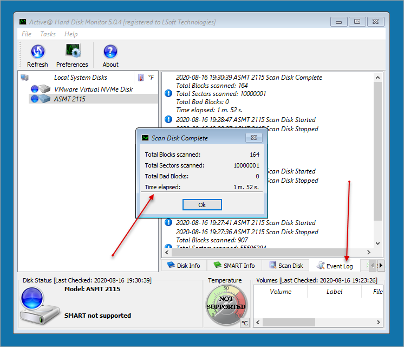Close the Scan Disk Complete dialog

click(254, 138)
